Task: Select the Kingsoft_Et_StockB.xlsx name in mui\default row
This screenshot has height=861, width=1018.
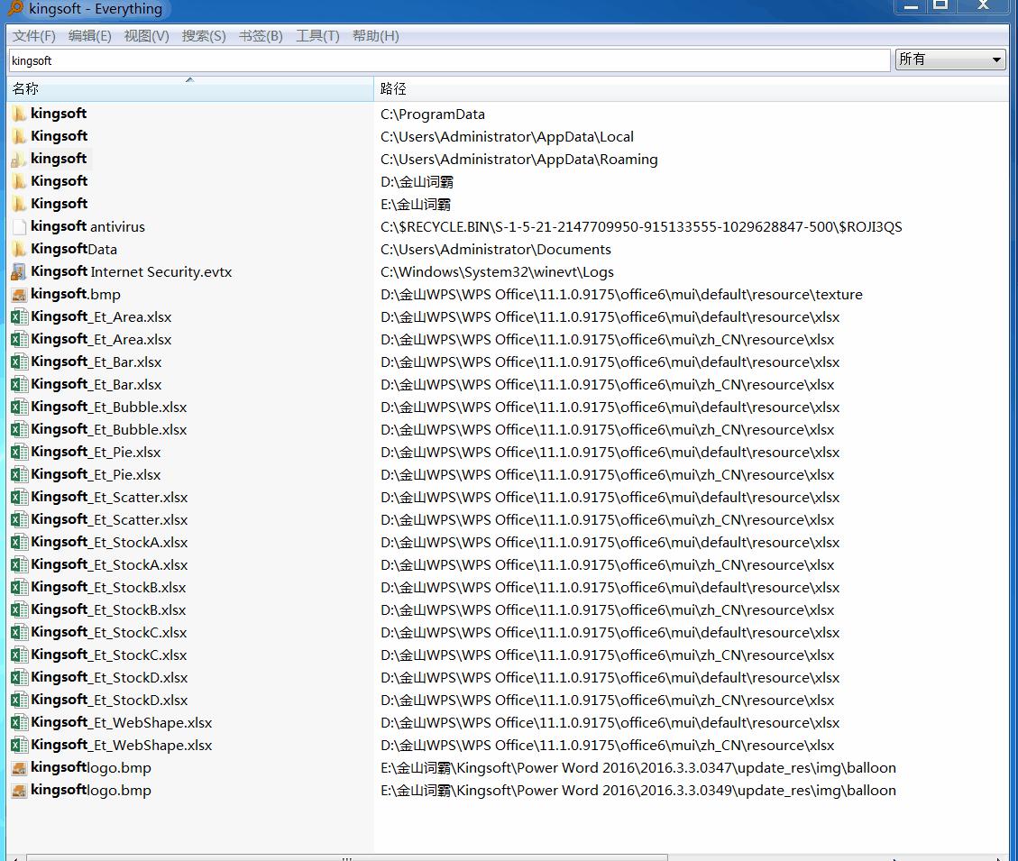Action: click(108, 587)
